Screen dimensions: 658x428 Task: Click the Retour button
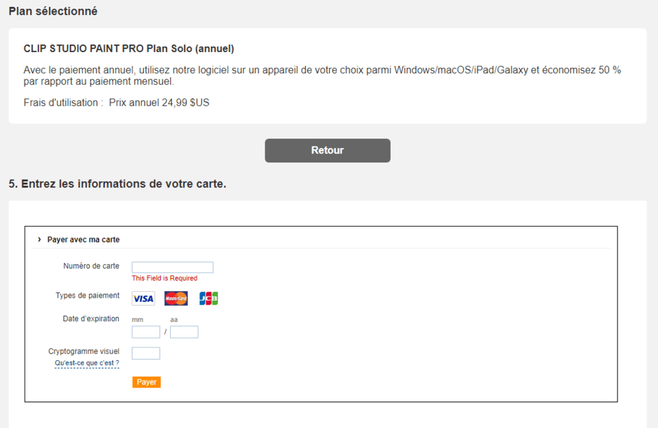(x=328, y=151)
